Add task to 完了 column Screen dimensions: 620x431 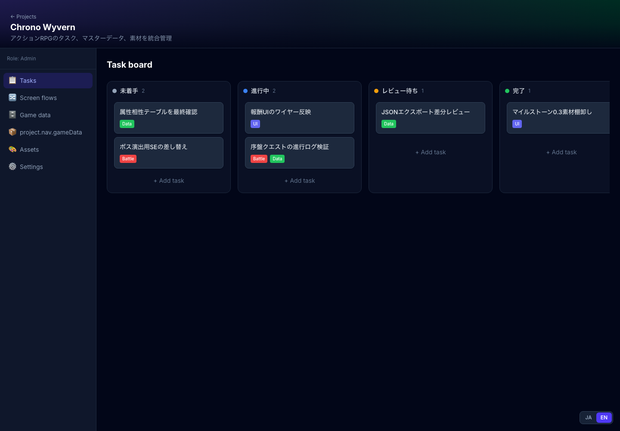click(561, 152)
